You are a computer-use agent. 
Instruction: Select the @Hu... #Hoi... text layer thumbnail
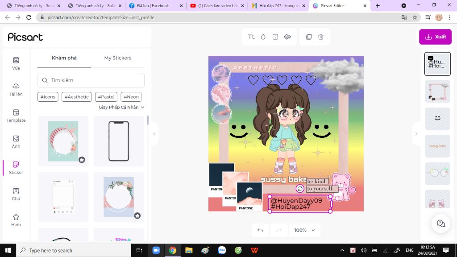pos(437,64)
